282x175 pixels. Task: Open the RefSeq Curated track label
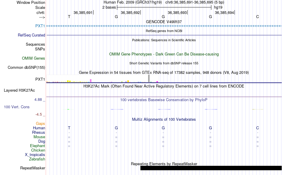click(x=31, y=35)
